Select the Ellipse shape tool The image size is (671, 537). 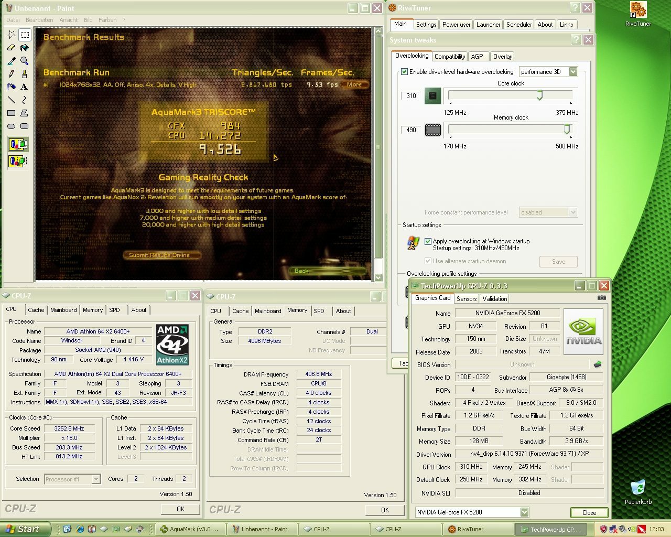click(12, 126)
